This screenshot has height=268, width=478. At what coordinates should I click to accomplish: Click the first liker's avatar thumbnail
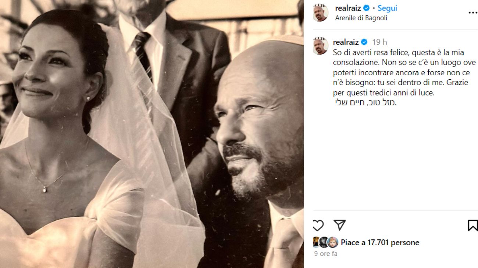pyautogui.click(x=315, y=242)
